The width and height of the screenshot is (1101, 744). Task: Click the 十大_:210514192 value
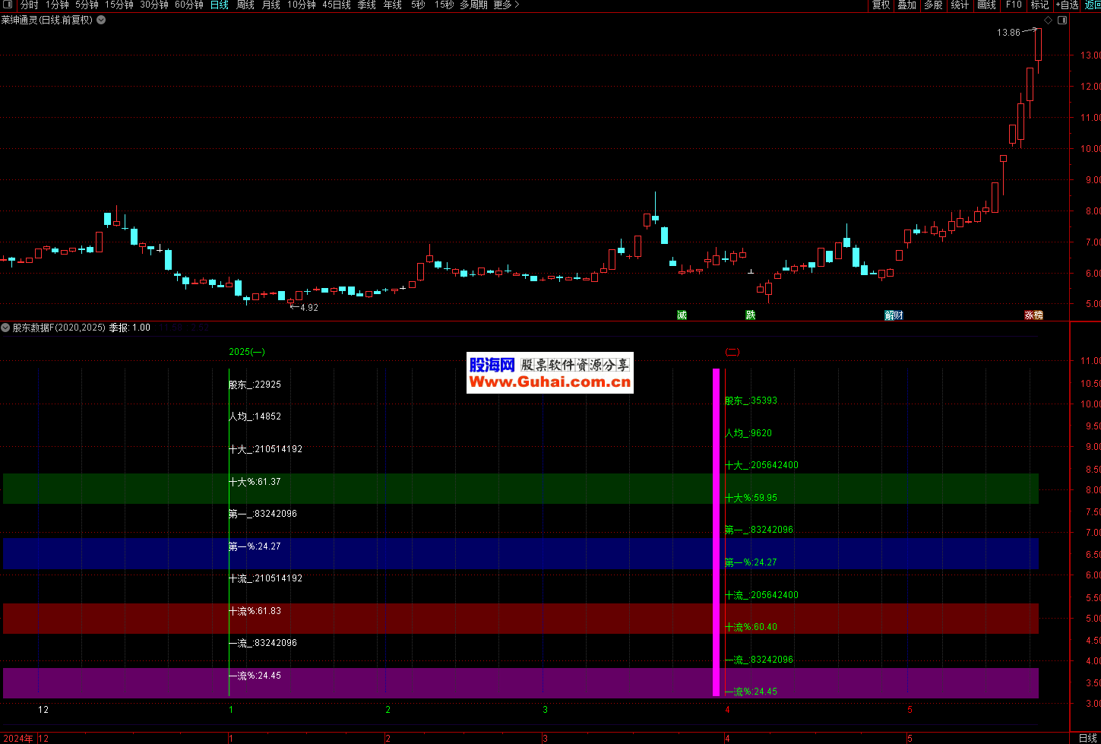[265, 449]
